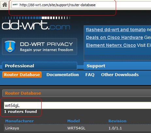Select the WRT54GL model cell

[x=76, y=128]
